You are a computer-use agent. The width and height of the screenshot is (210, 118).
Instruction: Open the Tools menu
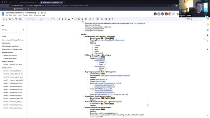pos(31,15)
